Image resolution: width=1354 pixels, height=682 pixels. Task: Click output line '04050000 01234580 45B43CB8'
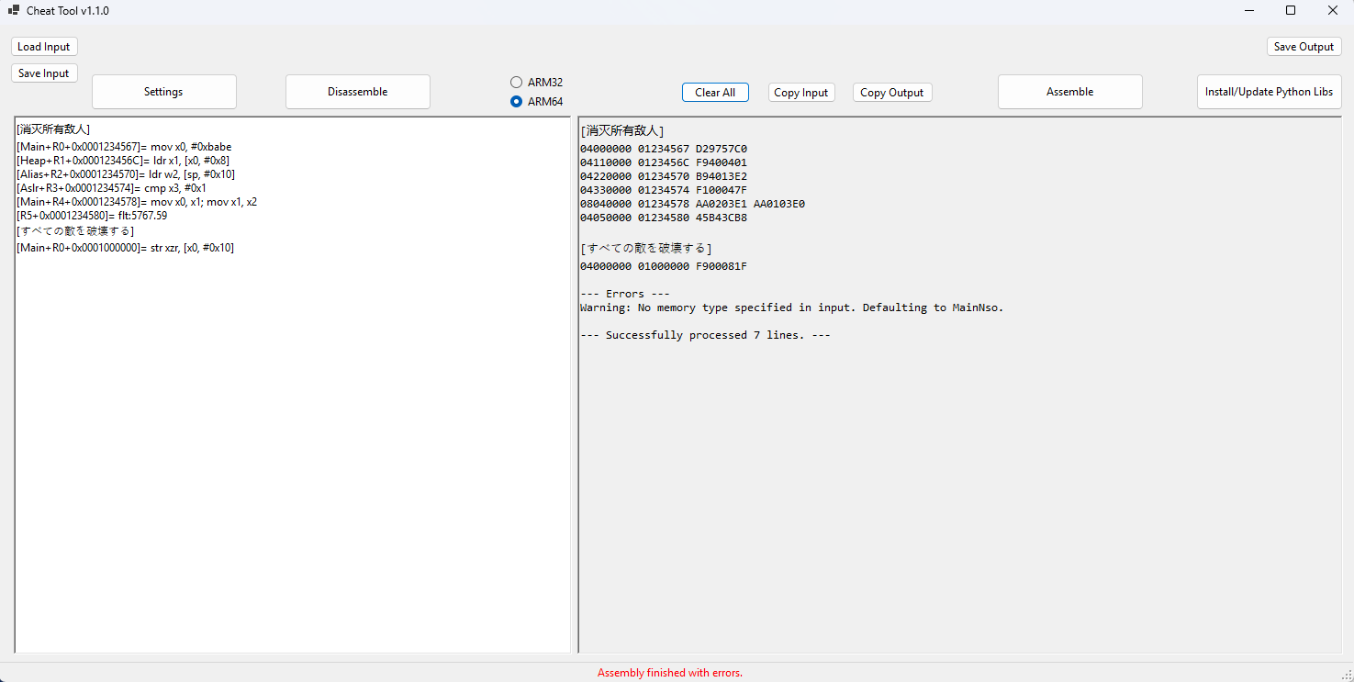click(x=664, y=218)
